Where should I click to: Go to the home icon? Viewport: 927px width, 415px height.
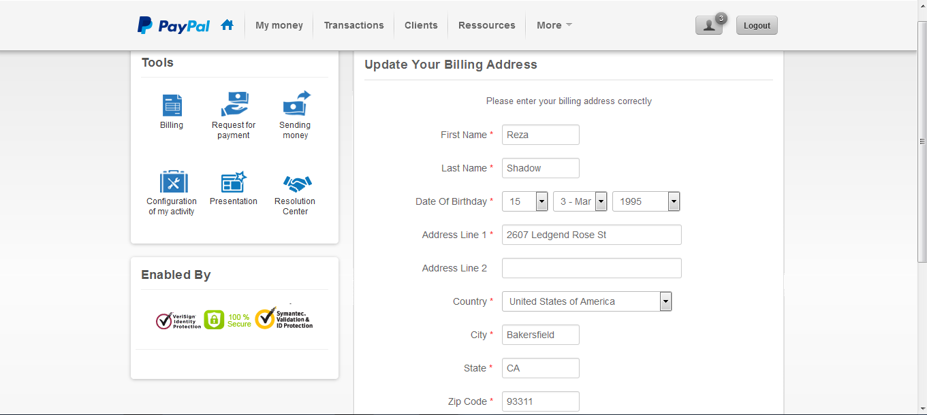(x=227, y=24)
